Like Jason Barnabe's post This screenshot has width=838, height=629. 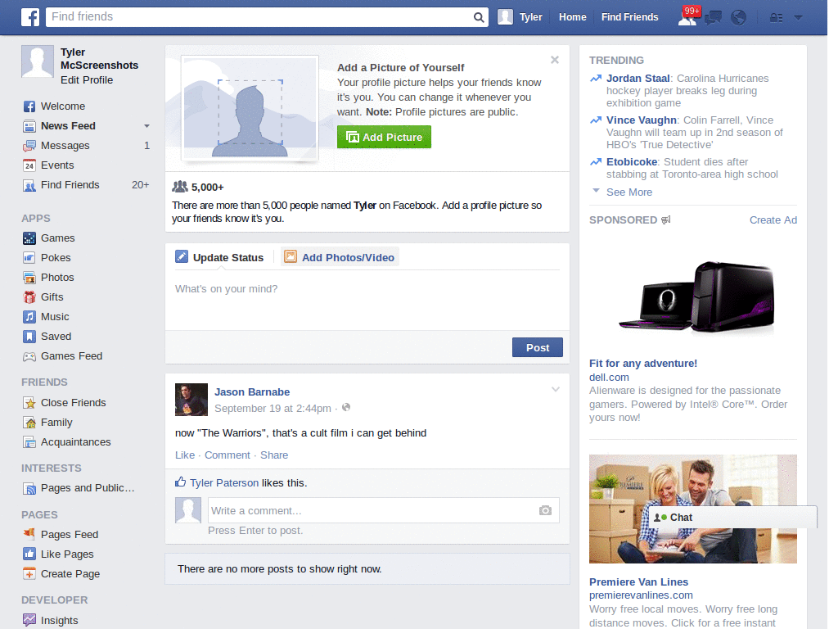tap(185, 455)
